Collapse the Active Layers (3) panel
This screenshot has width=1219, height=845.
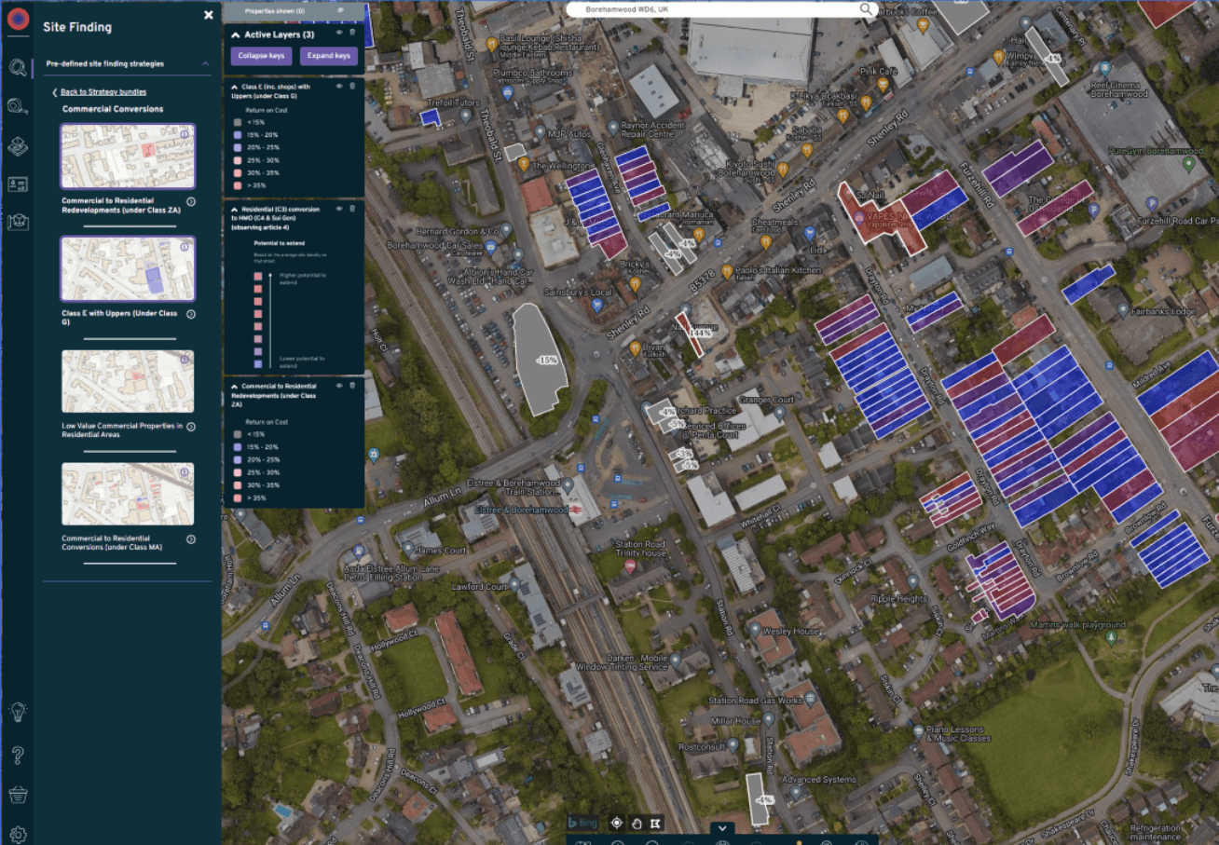pos(235,34)
